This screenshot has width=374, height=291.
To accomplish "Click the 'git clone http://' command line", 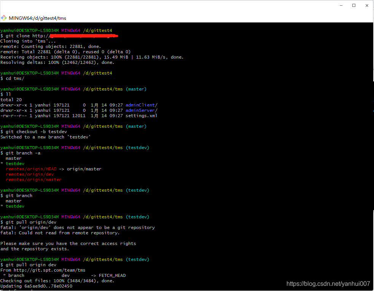I will [59, 36].
